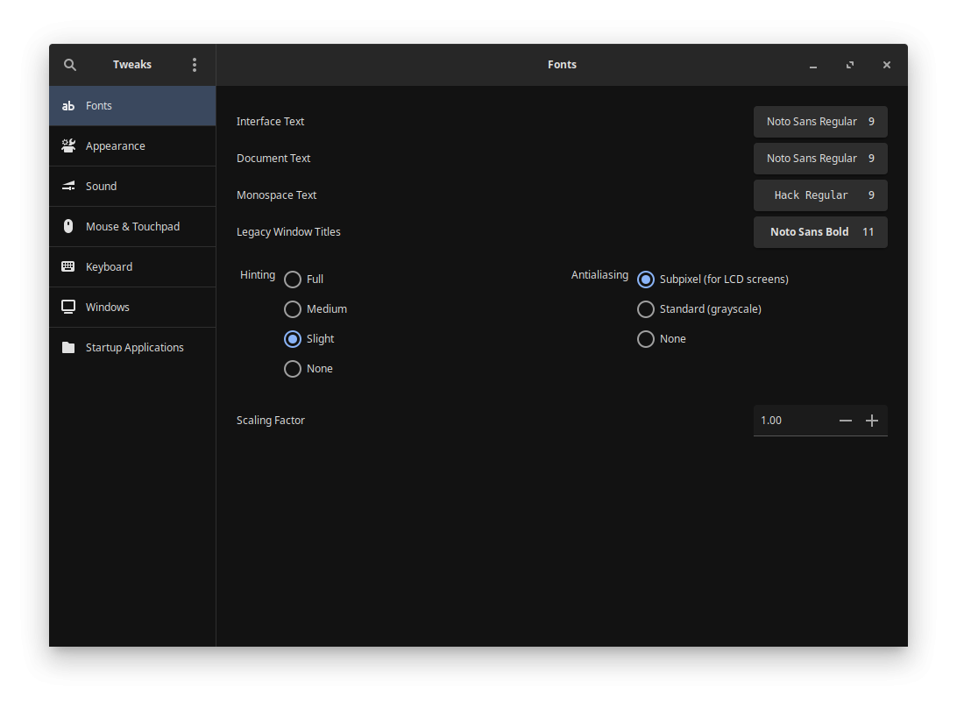Image resolution: width=957 pixels, height=701 pixels.
Task: Select Medium hinting option
Action: (x=293, y=309)
